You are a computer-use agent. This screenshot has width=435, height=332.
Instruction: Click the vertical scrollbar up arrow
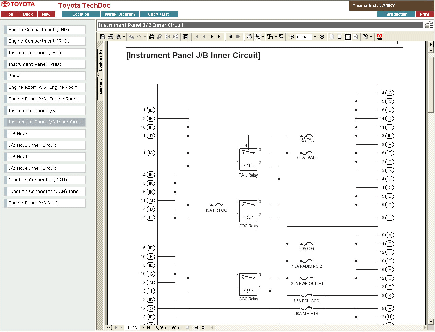point(431,50)
